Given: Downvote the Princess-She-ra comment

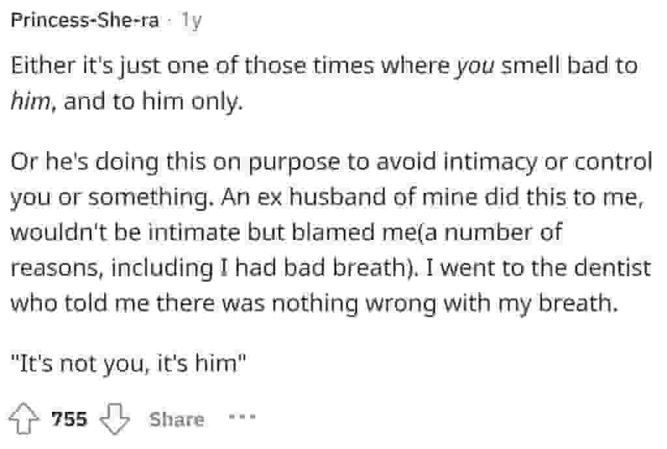Looking at the screenshot, I should tap(115, 418).
